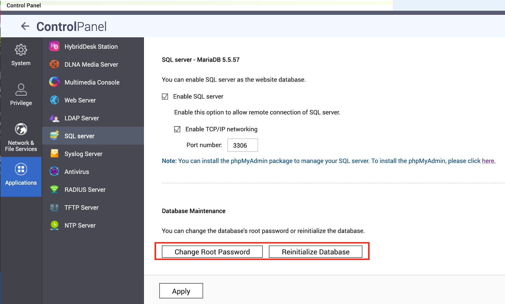Open the Privilege user category
505x304 pixels.
[x=21, y=90]
